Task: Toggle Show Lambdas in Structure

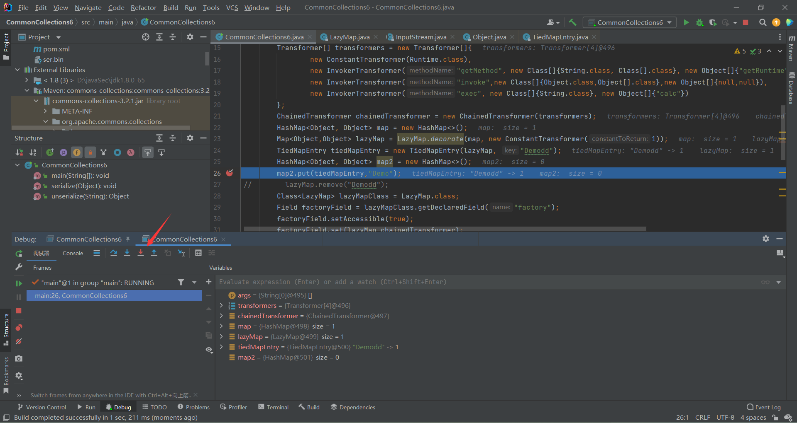Action: click(131, 152)
